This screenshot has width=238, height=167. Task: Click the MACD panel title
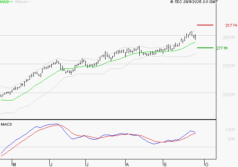(6, 124)
